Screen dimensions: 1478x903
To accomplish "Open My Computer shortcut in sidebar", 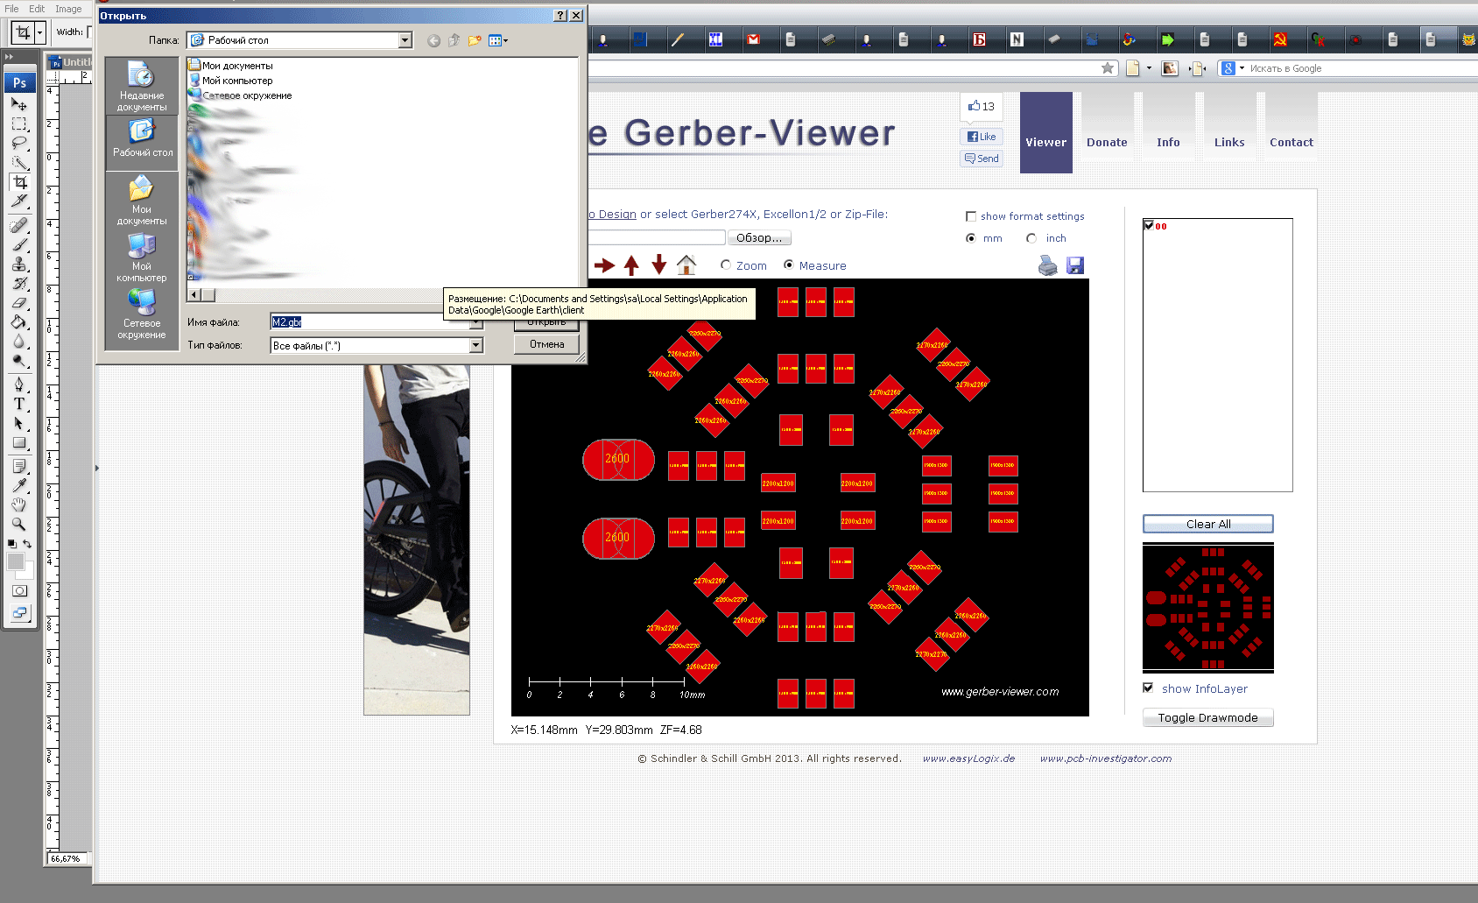I will (142, 257).
